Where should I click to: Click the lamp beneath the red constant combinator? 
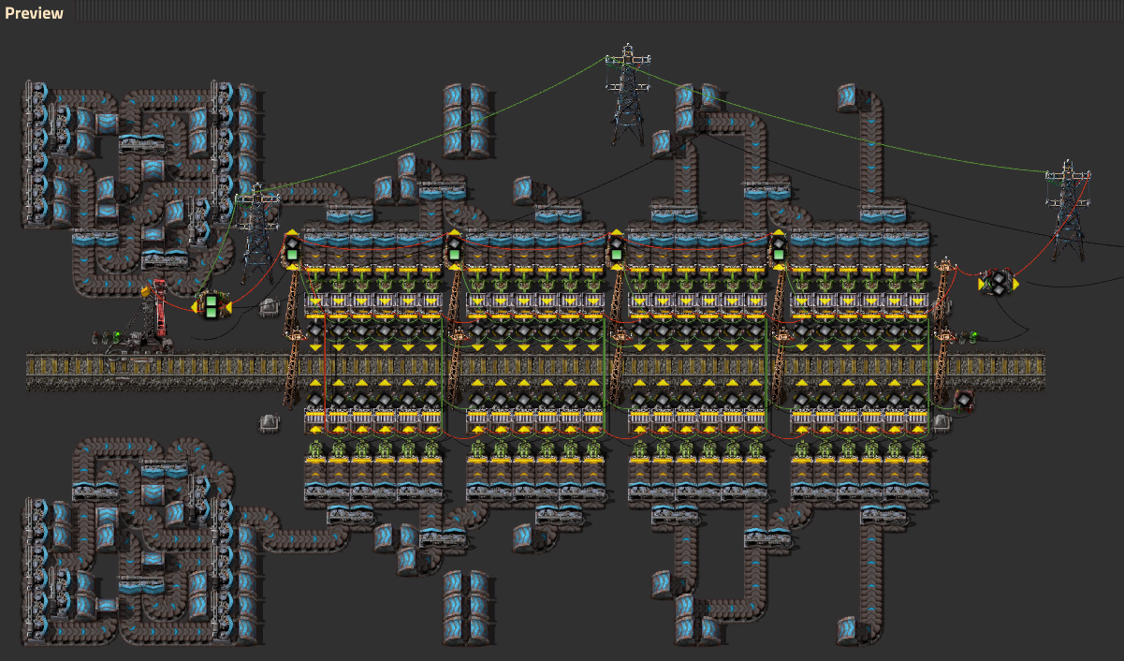[942, 422]
